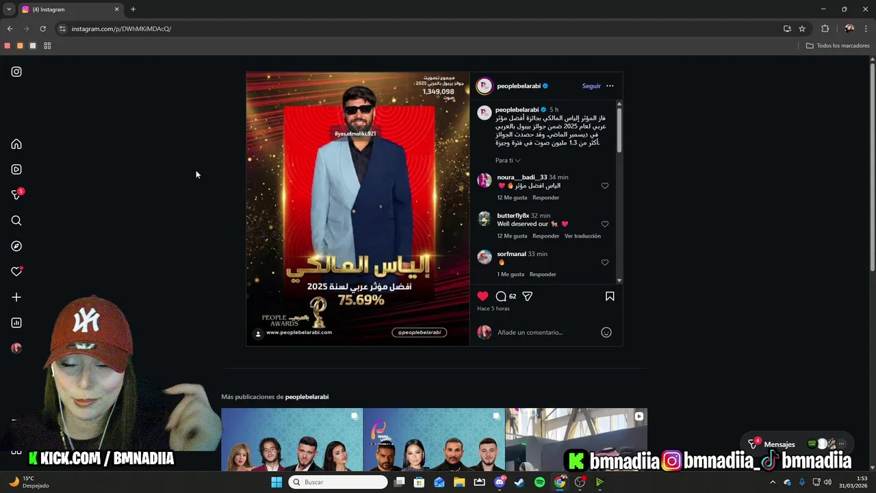Click comment panel scrollbar up arrow
This screenshot has width=876, height=493.
click(x=619, y=104)
